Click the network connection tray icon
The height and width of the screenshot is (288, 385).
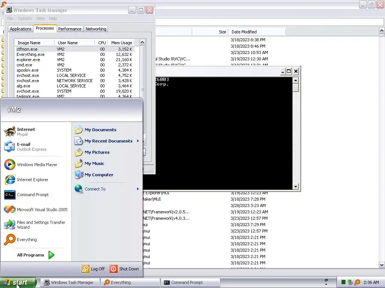pos(350,282)
